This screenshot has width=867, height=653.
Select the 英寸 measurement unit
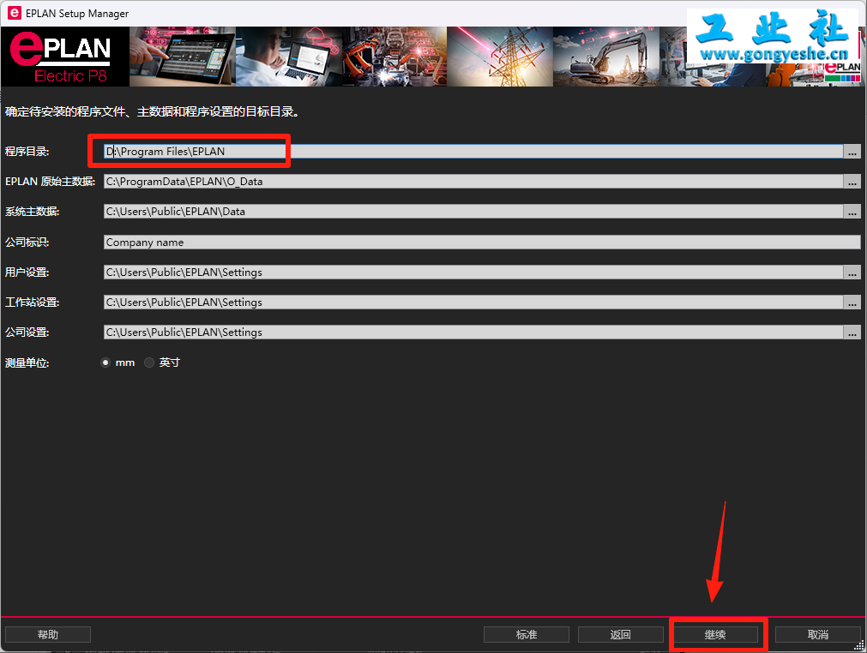tap(149, 362)
